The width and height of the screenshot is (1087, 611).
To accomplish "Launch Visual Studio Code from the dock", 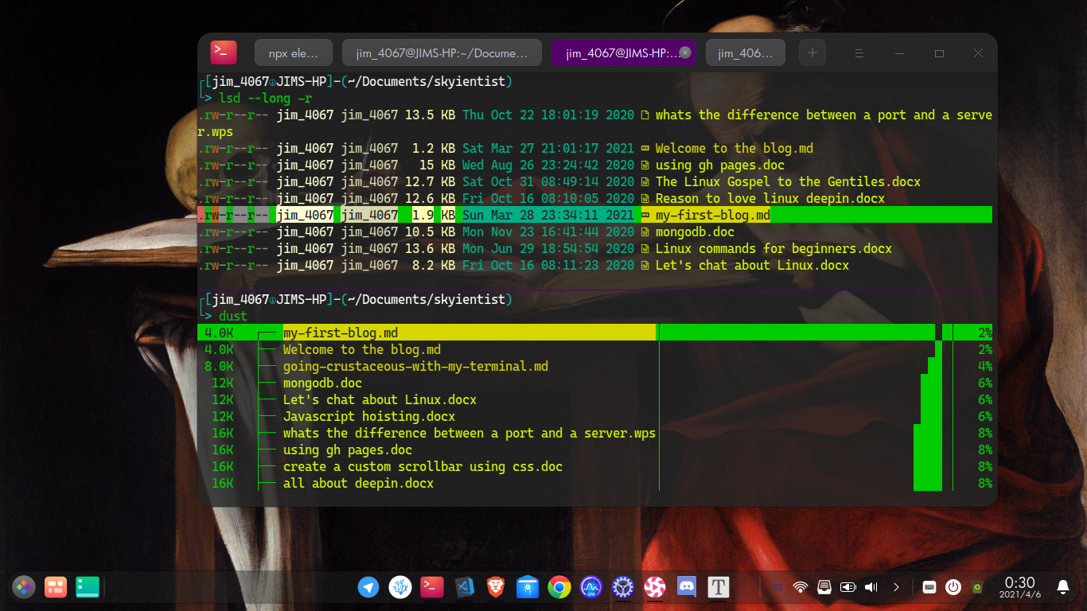I will (x=464, y=587).
